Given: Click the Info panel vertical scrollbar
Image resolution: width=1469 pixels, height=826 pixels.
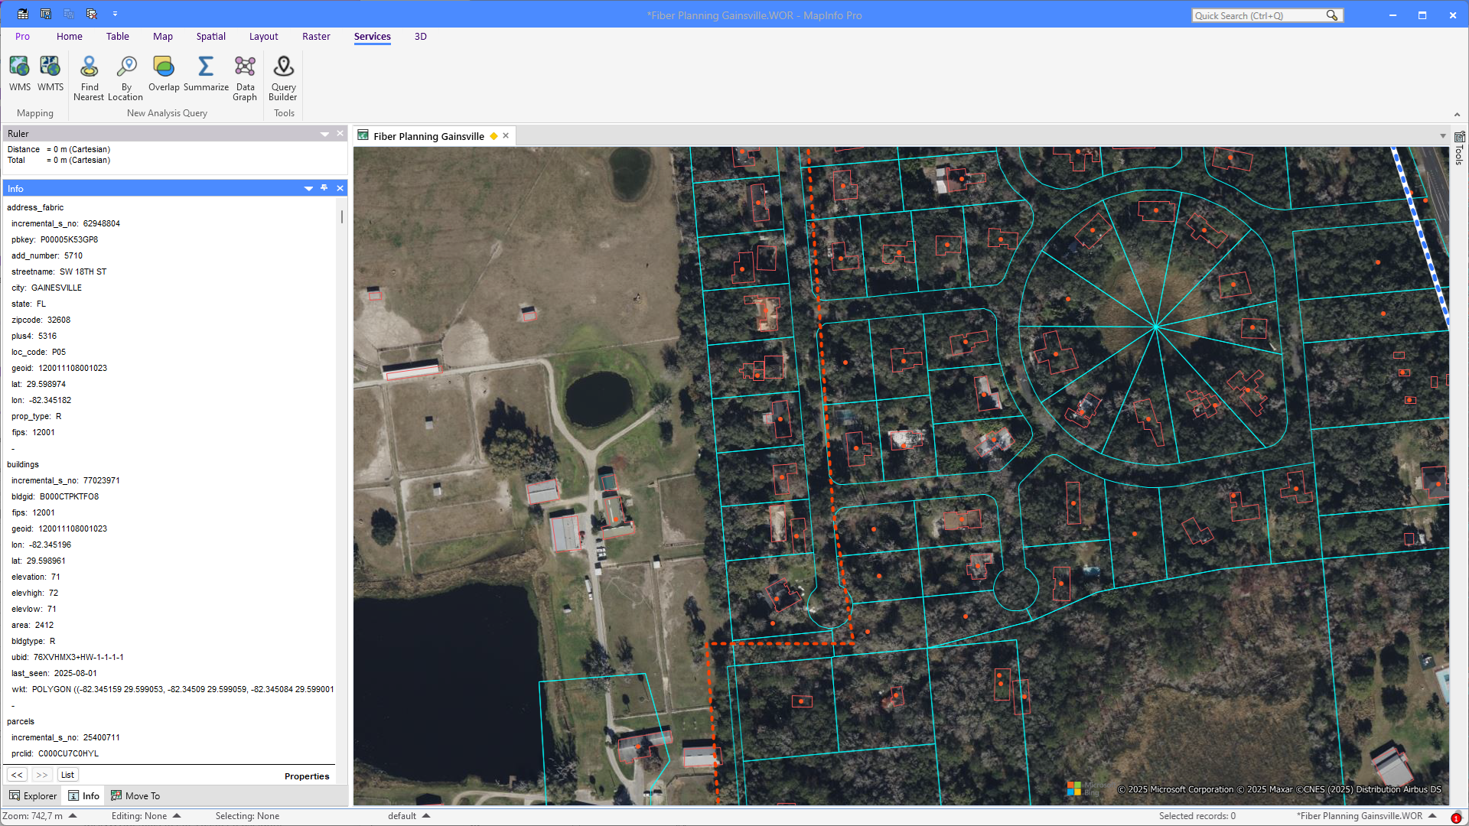Looking at the screenshot, I should click(341, 217).
